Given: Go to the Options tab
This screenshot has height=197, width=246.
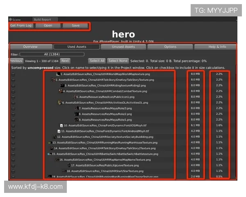Looking at the screenshot, I should [170, 47].
